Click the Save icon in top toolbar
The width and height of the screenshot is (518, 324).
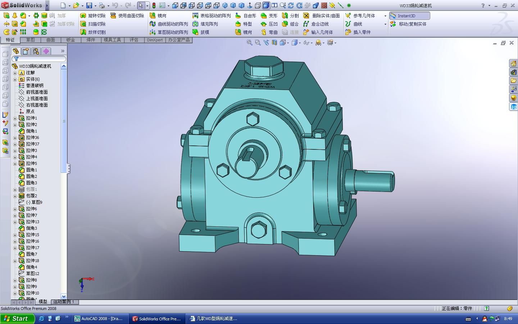(89, 5)
